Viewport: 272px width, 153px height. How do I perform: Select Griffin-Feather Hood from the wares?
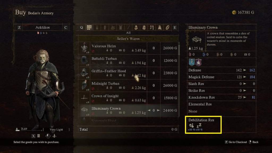128,73
